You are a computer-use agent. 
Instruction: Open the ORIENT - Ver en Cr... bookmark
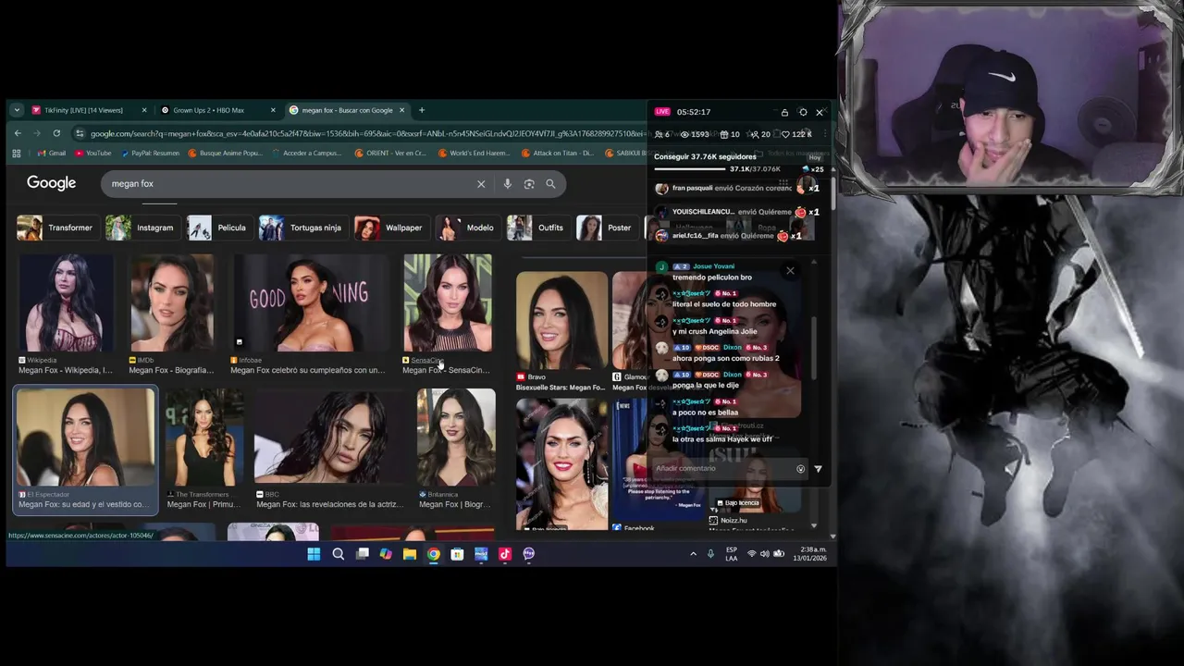[390, 153]
